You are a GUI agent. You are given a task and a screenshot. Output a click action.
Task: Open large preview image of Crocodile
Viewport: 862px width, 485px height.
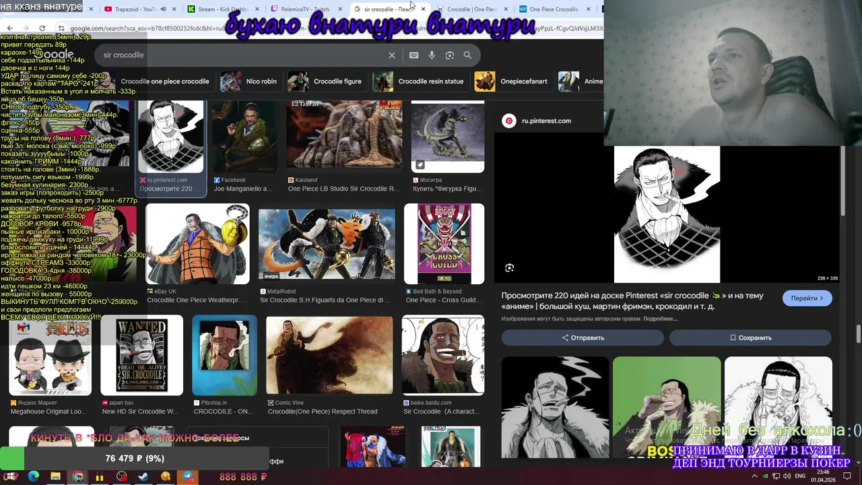pyautogui.click(x=667, y=215)
